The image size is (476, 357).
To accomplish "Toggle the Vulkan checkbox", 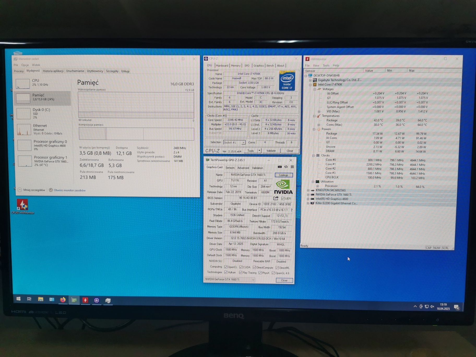I will click(226, 272).
